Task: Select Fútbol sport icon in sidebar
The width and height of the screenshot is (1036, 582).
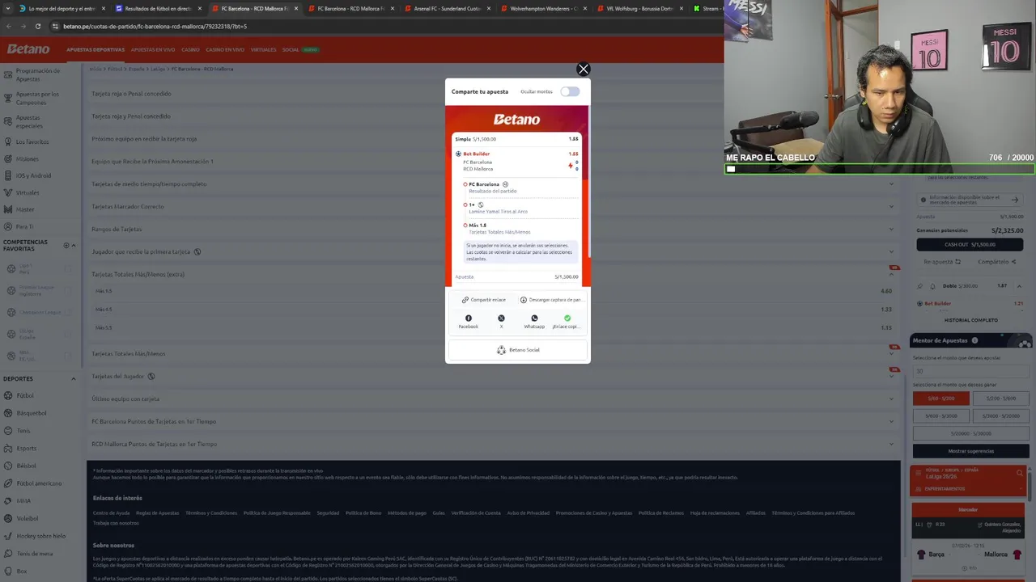Action: (x=7, y=395)
